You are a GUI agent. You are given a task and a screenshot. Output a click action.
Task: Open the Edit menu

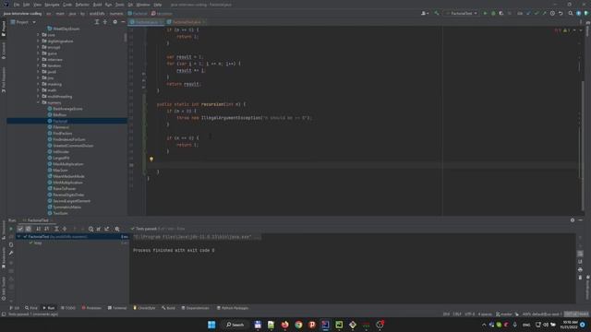click(x=27, y=5)
